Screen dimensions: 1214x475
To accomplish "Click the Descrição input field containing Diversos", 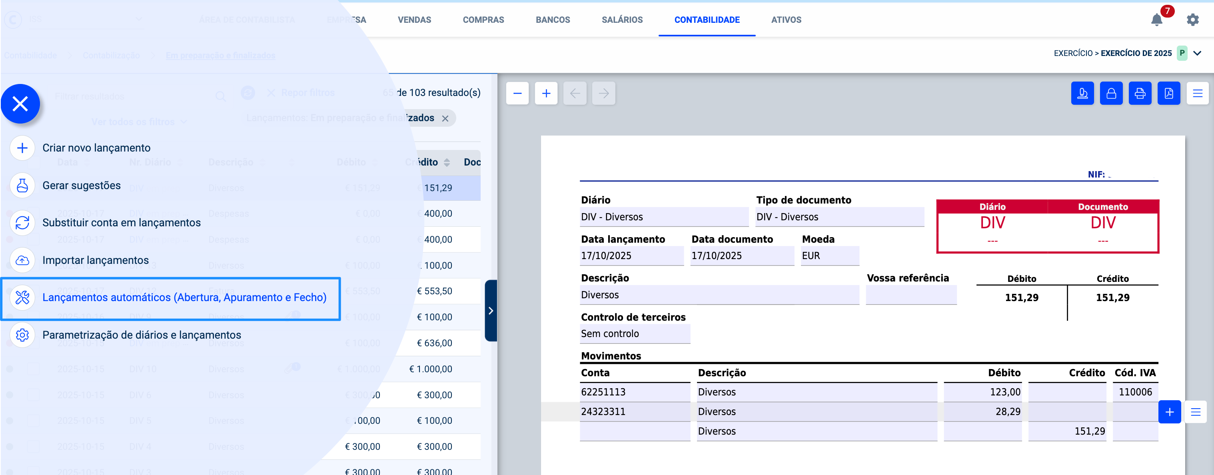I will pyautogui.click(x=719, y=295).
